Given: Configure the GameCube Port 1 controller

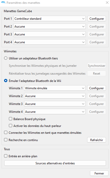Looking at the screenshot, I should click(x=97, y=19).
